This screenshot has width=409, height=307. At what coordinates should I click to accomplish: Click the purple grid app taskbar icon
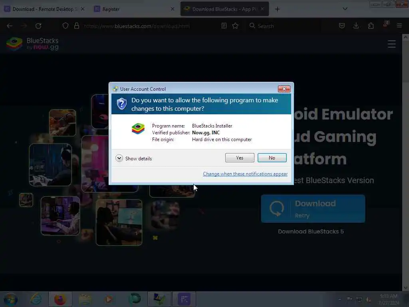[x=184, y=299]
